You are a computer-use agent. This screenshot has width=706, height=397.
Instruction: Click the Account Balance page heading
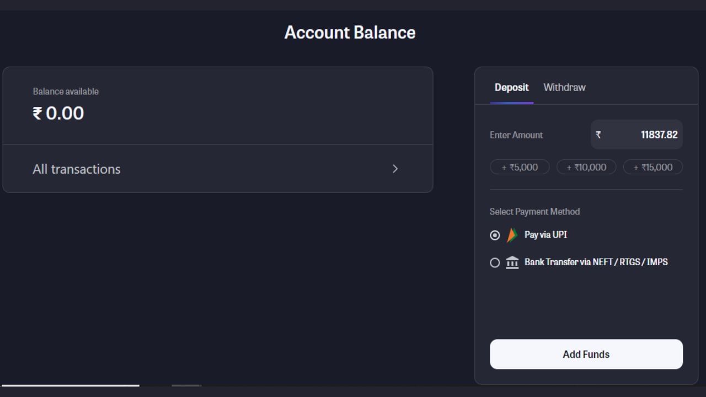click(x=350, y=33)
